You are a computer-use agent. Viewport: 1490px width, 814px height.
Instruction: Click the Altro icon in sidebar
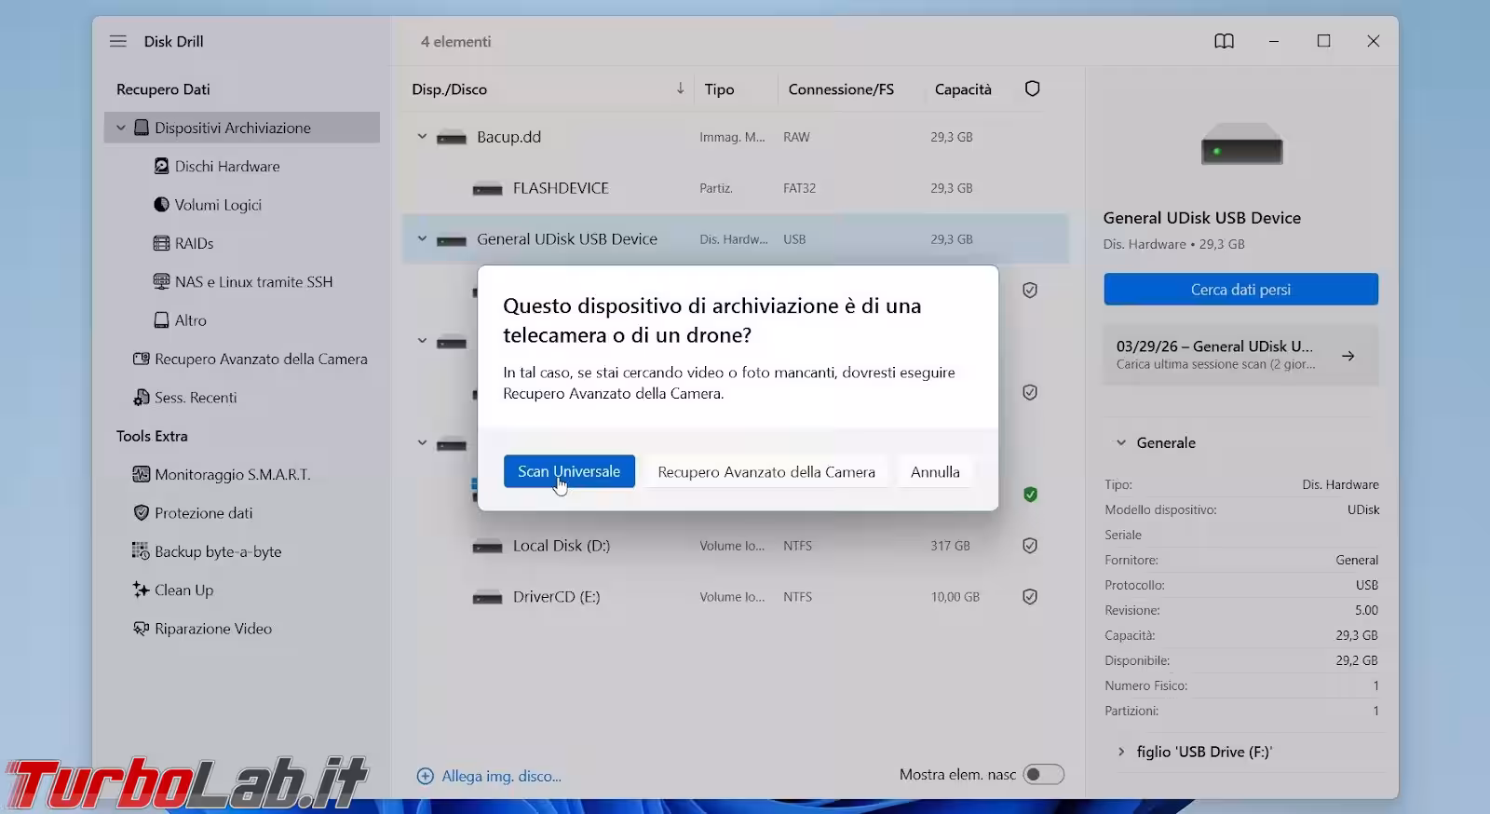(161, 319)
